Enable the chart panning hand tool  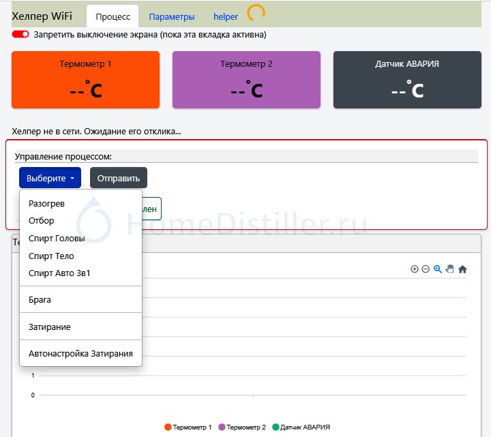(x=449, y=269)
